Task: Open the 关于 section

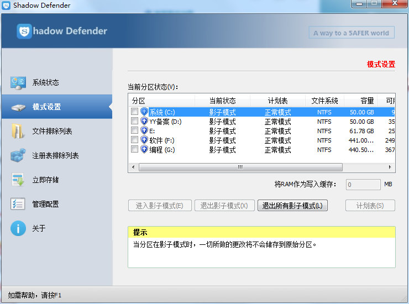Action: tap(57, 228)
